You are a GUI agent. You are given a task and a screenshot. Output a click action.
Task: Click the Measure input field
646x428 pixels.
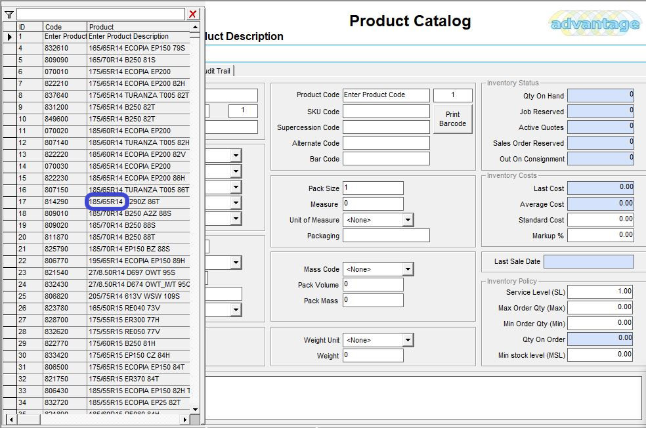(373, 203)
